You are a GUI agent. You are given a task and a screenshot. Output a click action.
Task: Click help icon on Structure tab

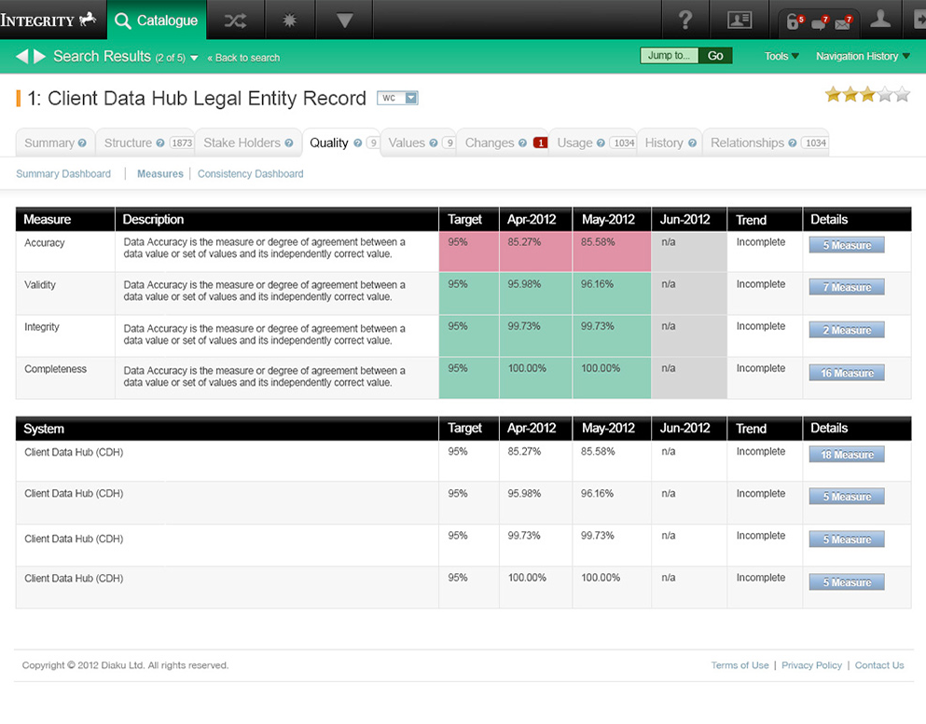tap(160, 143)
